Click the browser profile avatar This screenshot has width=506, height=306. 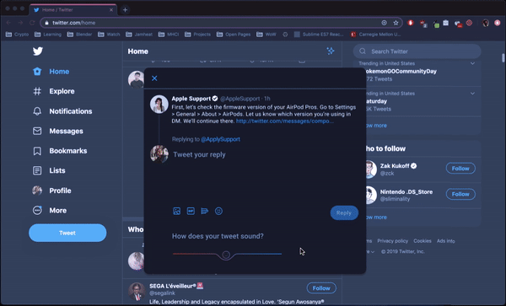[486, 23]
